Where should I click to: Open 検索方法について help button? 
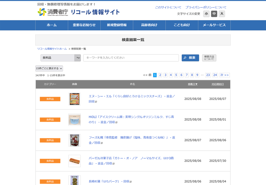[x=209, y=58]
